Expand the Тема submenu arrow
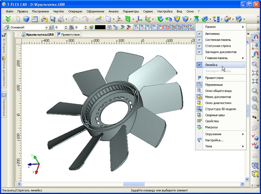 pos(243,146)
